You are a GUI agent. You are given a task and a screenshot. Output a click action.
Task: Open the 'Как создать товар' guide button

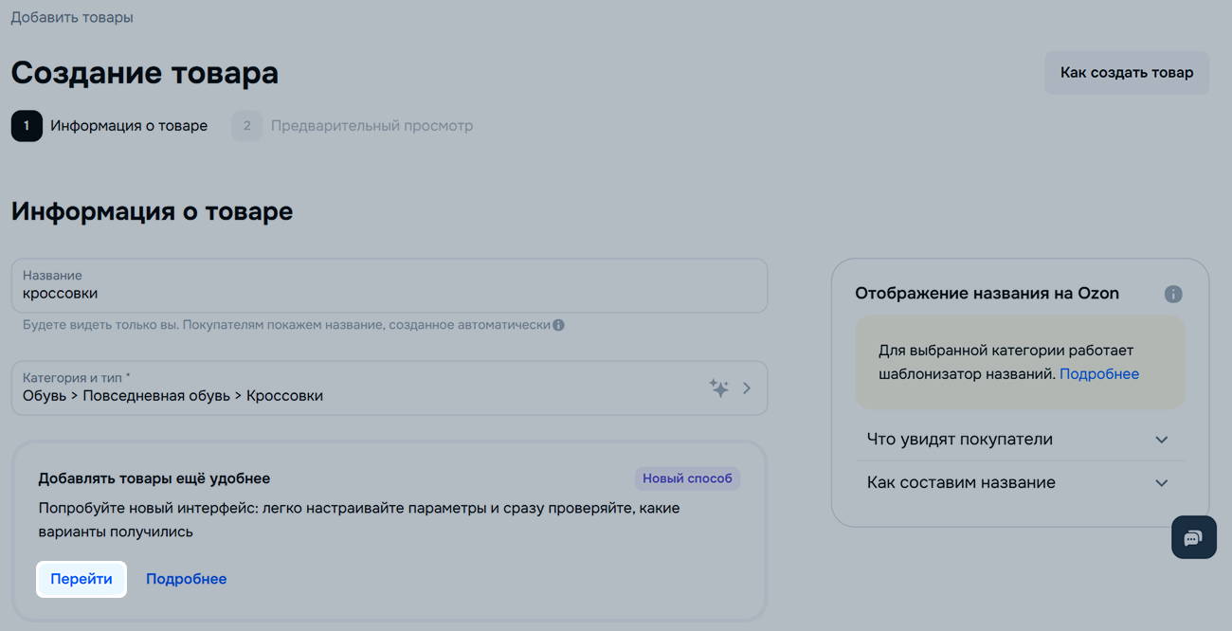(x=1126, y=73)
